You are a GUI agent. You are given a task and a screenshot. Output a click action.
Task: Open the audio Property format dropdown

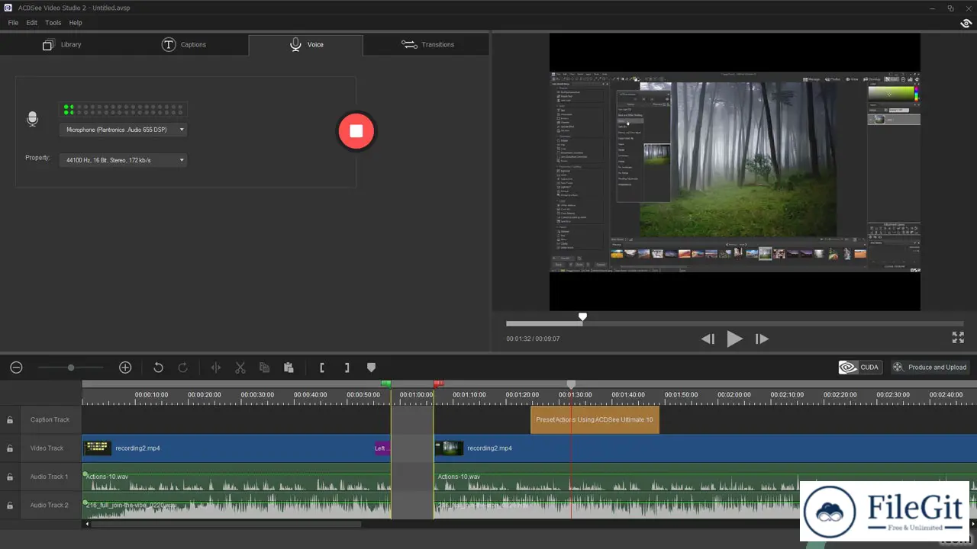tap(124, 160)
